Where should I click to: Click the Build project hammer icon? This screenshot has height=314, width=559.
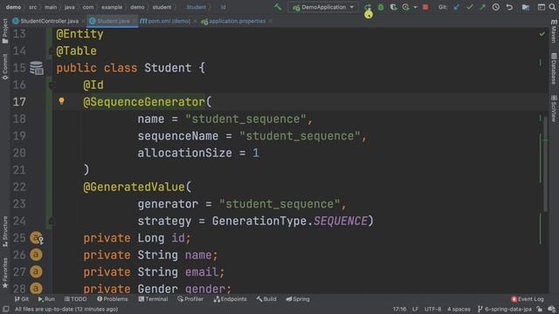[x=278, y=7]
